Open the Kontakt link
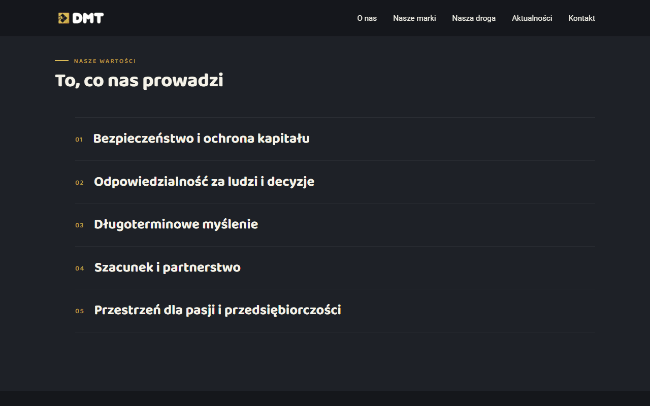The width and height of the screenshot is (650, 406). tap(582, 18)
